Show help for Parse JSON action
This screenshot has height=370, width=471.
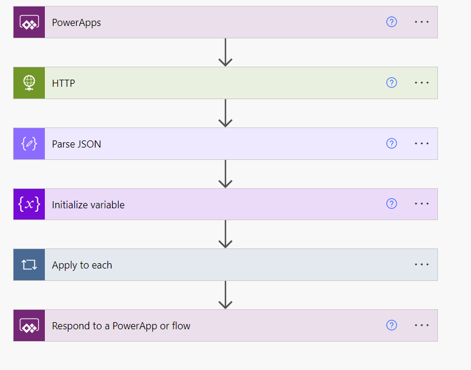click(x=391, y=143)
